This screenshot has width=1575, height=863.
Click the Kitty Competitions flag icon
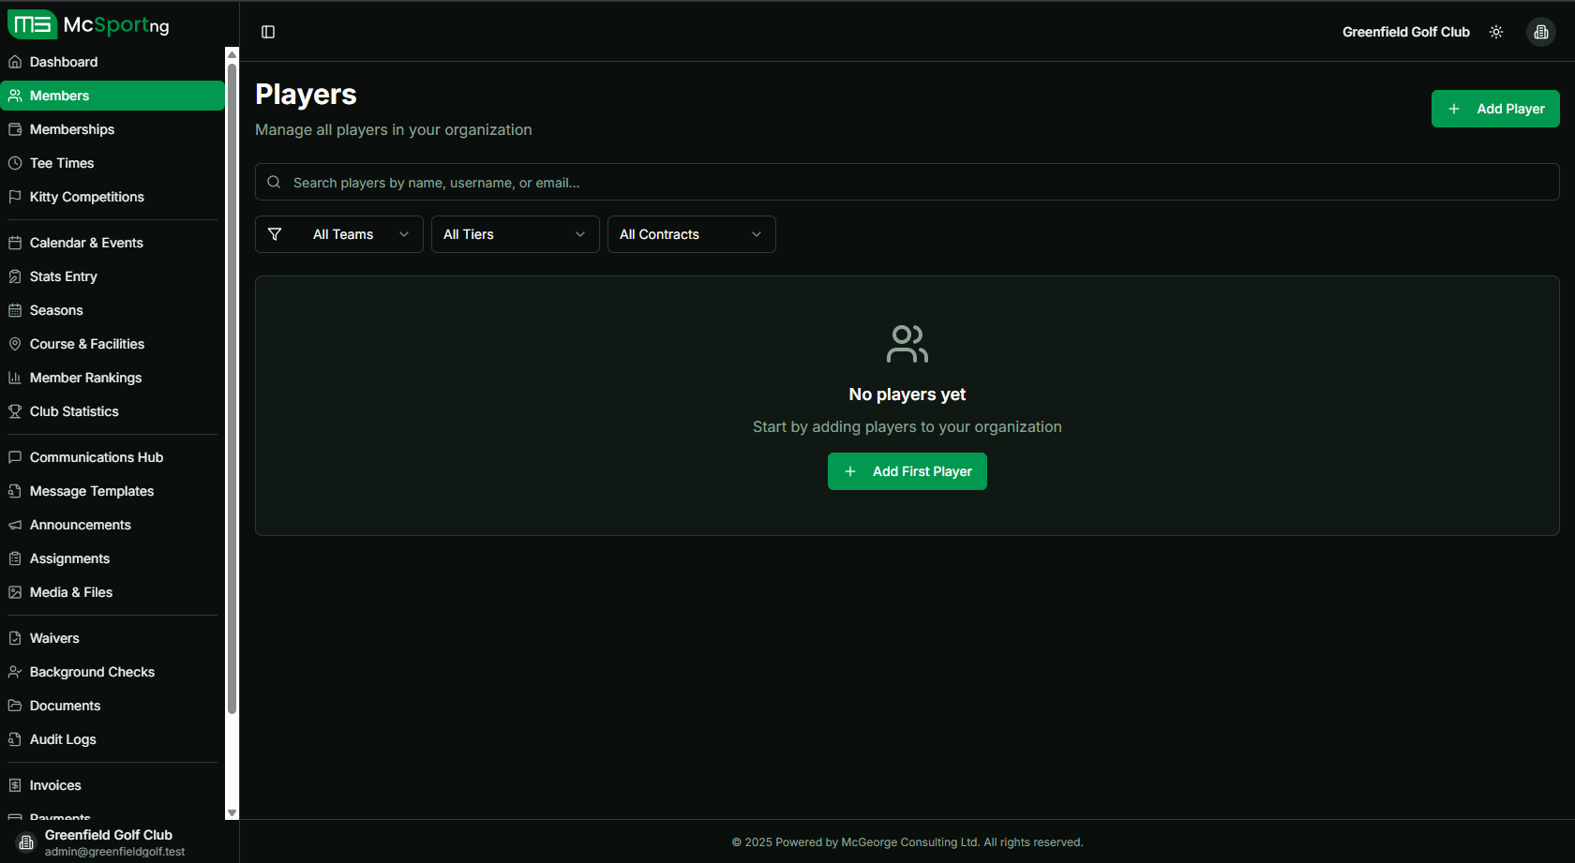tap(15, 197)
